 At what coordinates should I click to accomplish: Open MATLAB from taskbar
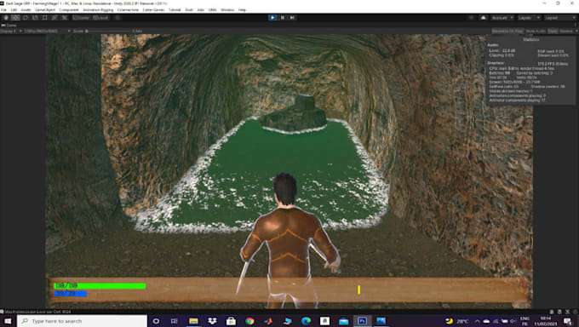(x=268, y=321)
